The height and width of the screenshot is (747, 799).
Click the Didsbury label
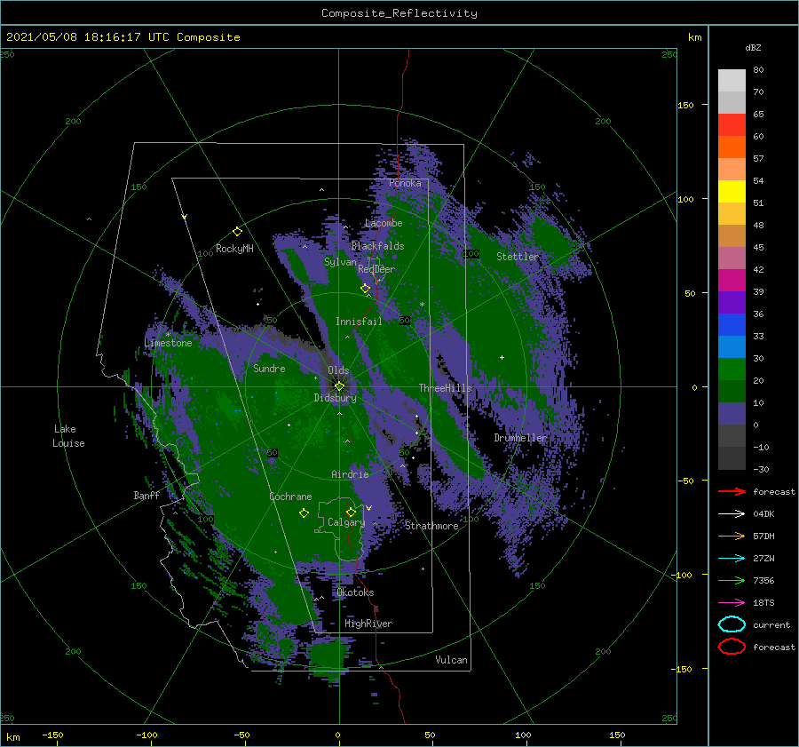336,398
